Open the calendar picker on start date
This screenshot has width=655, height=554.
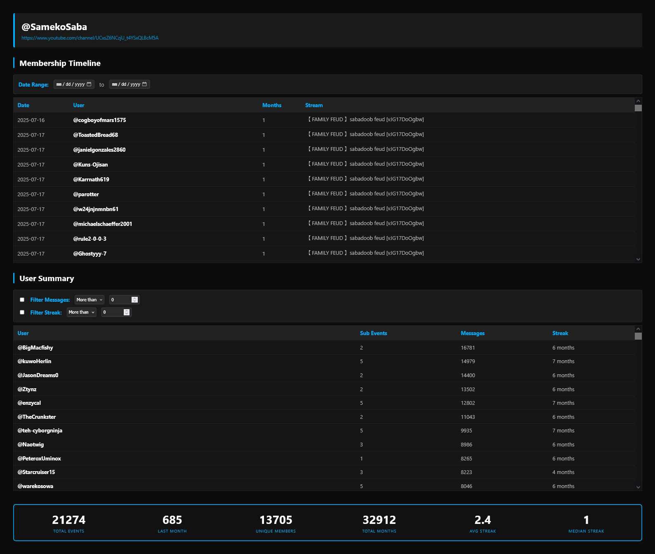89,84
